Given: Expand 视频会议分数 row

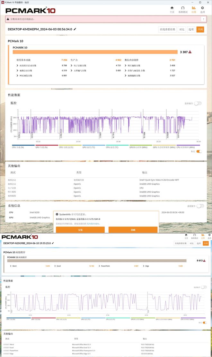Looking at the screenshot, I should coord(17,71).
